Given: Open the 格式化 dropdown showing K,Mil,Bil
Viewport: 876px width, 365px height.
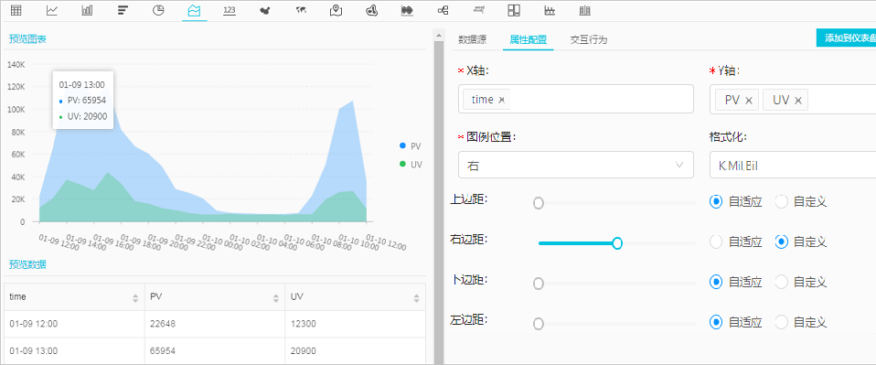Looking at the screenshot, I should pos(793,165).
